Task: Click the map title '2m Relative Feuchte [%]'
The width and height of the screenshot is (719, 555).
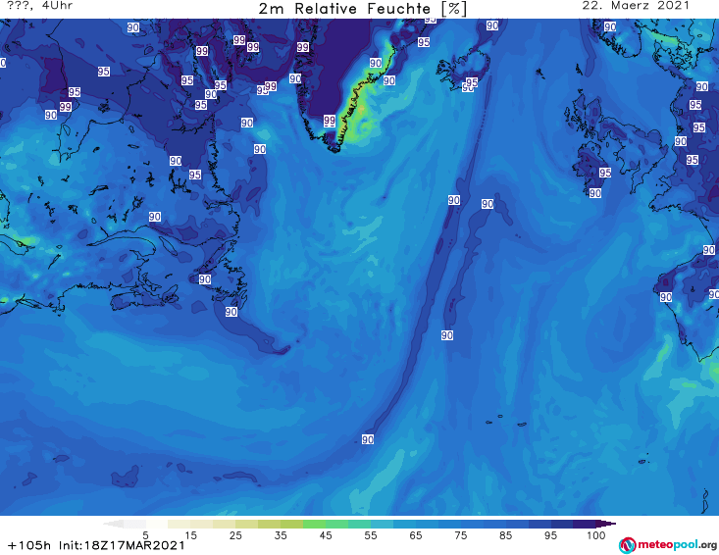Action: point(363,9)
